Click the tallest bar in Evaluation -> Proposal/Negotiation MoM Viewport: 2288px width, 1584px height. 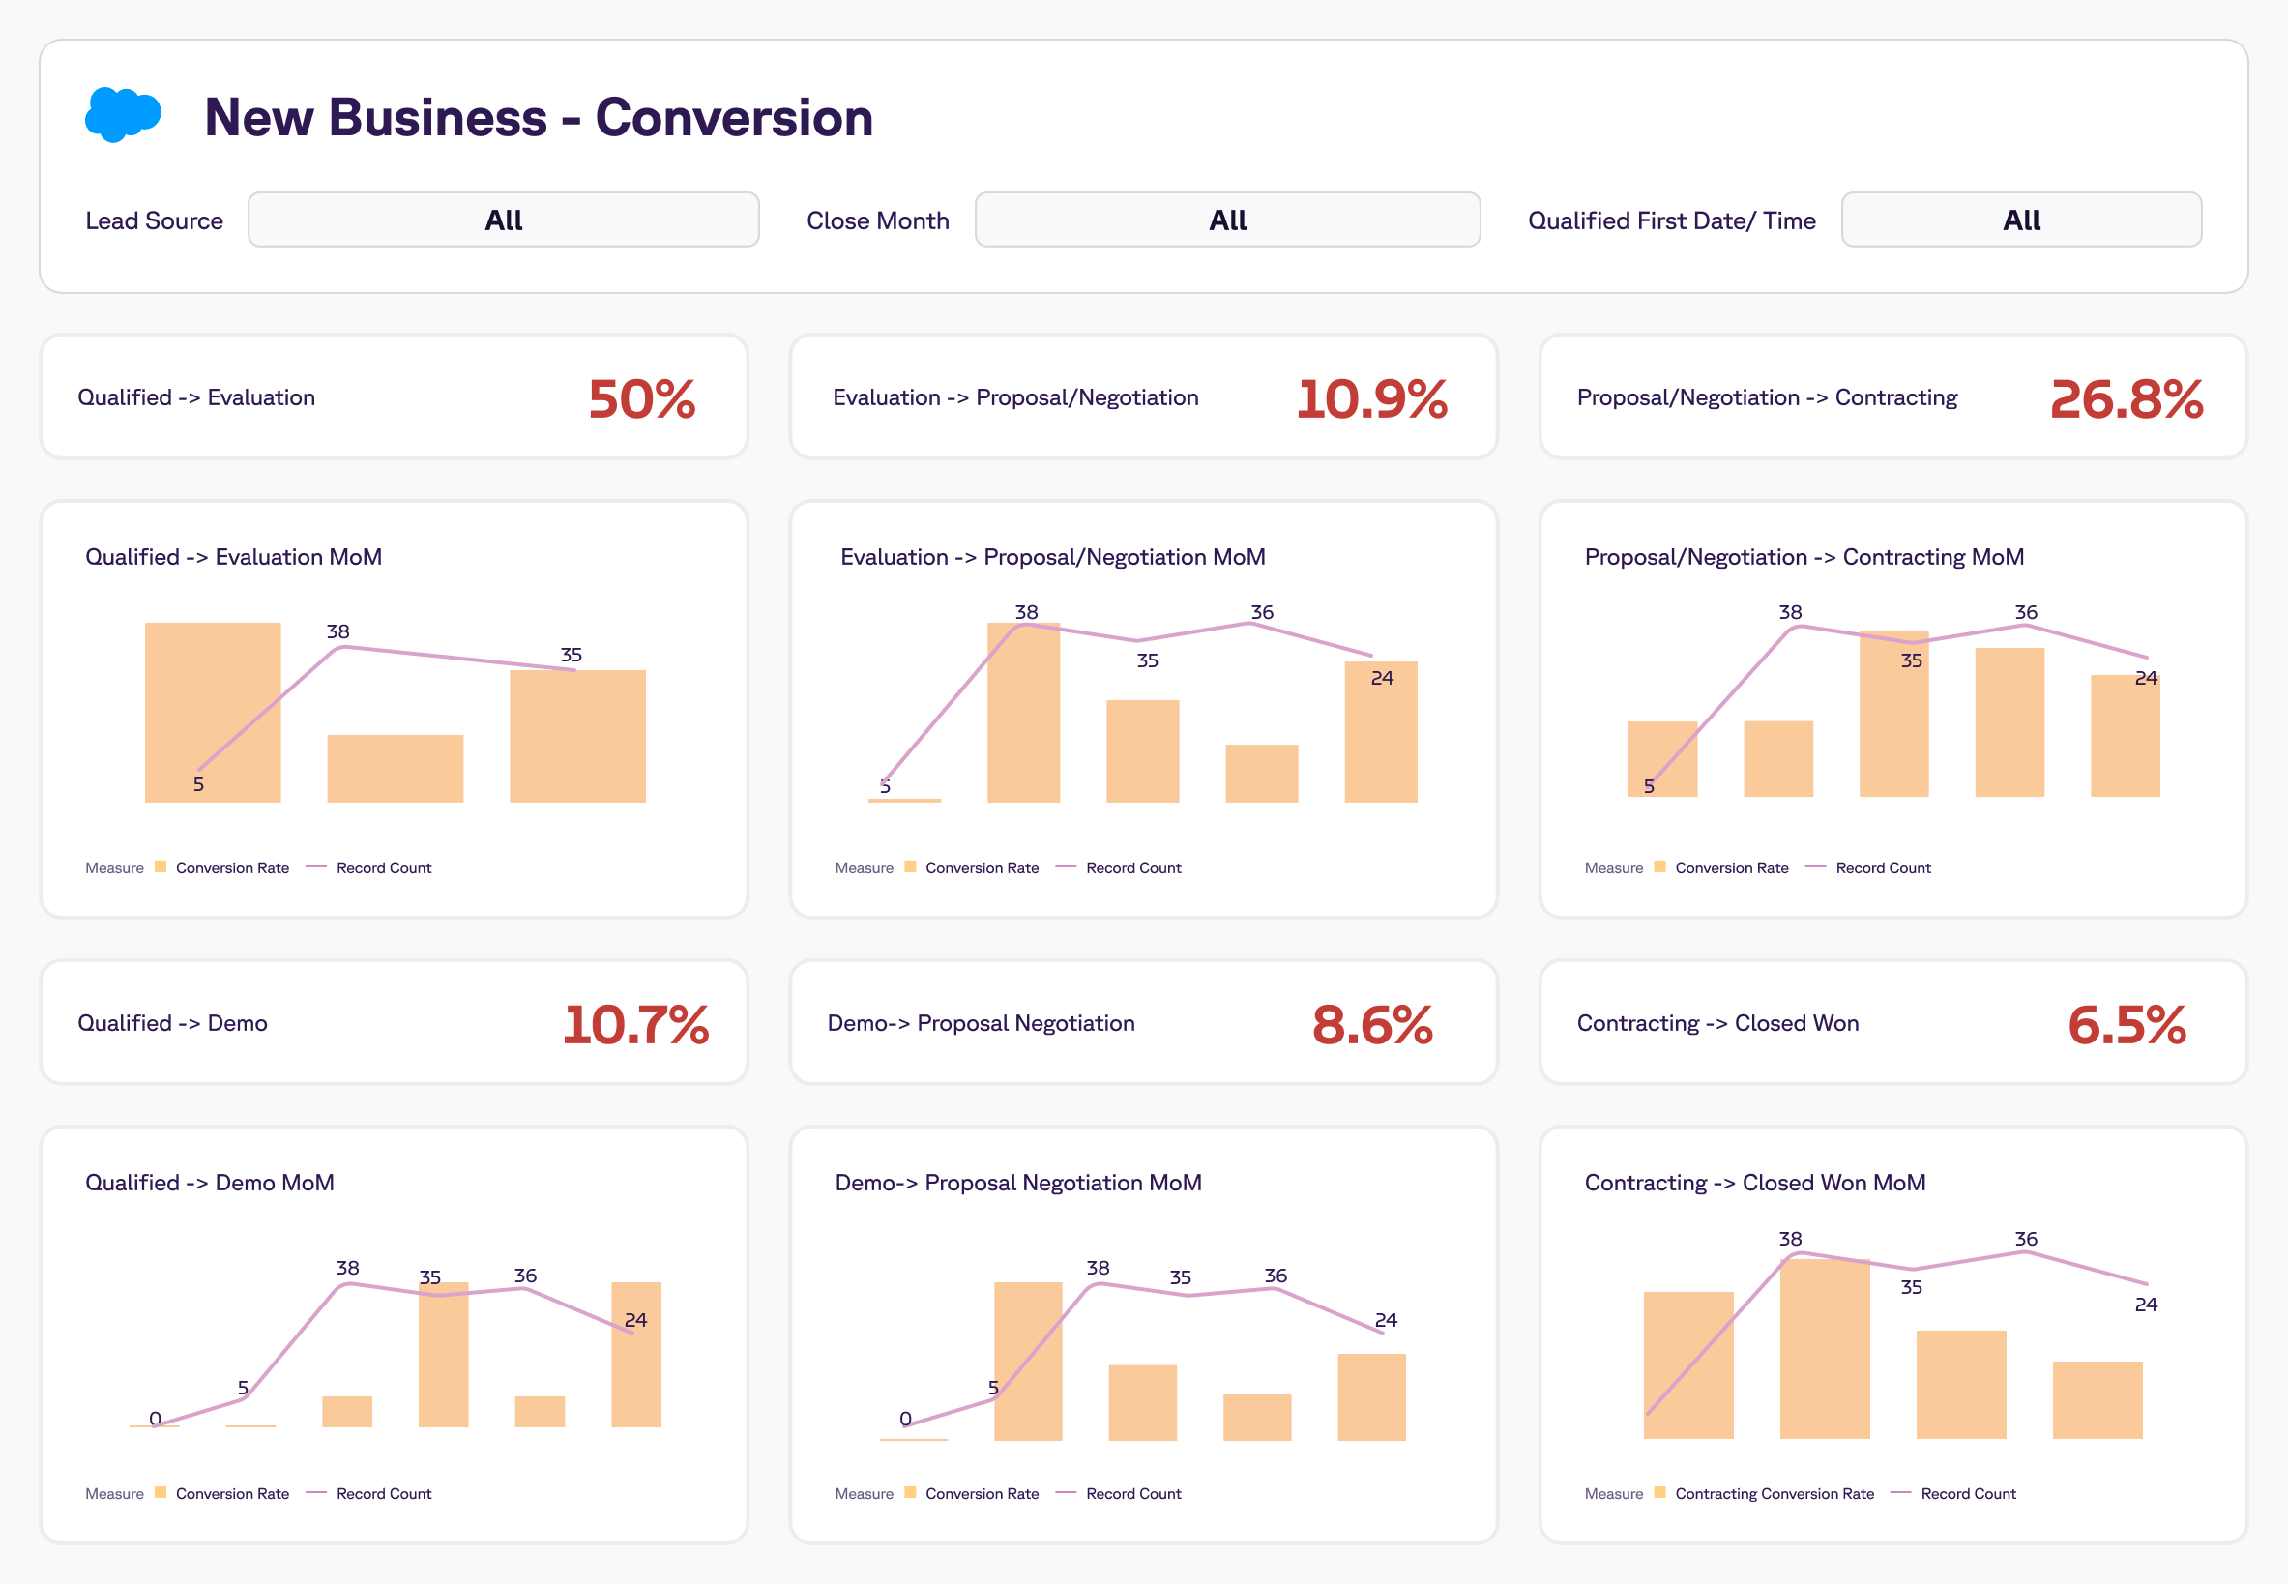point(1023,712)
